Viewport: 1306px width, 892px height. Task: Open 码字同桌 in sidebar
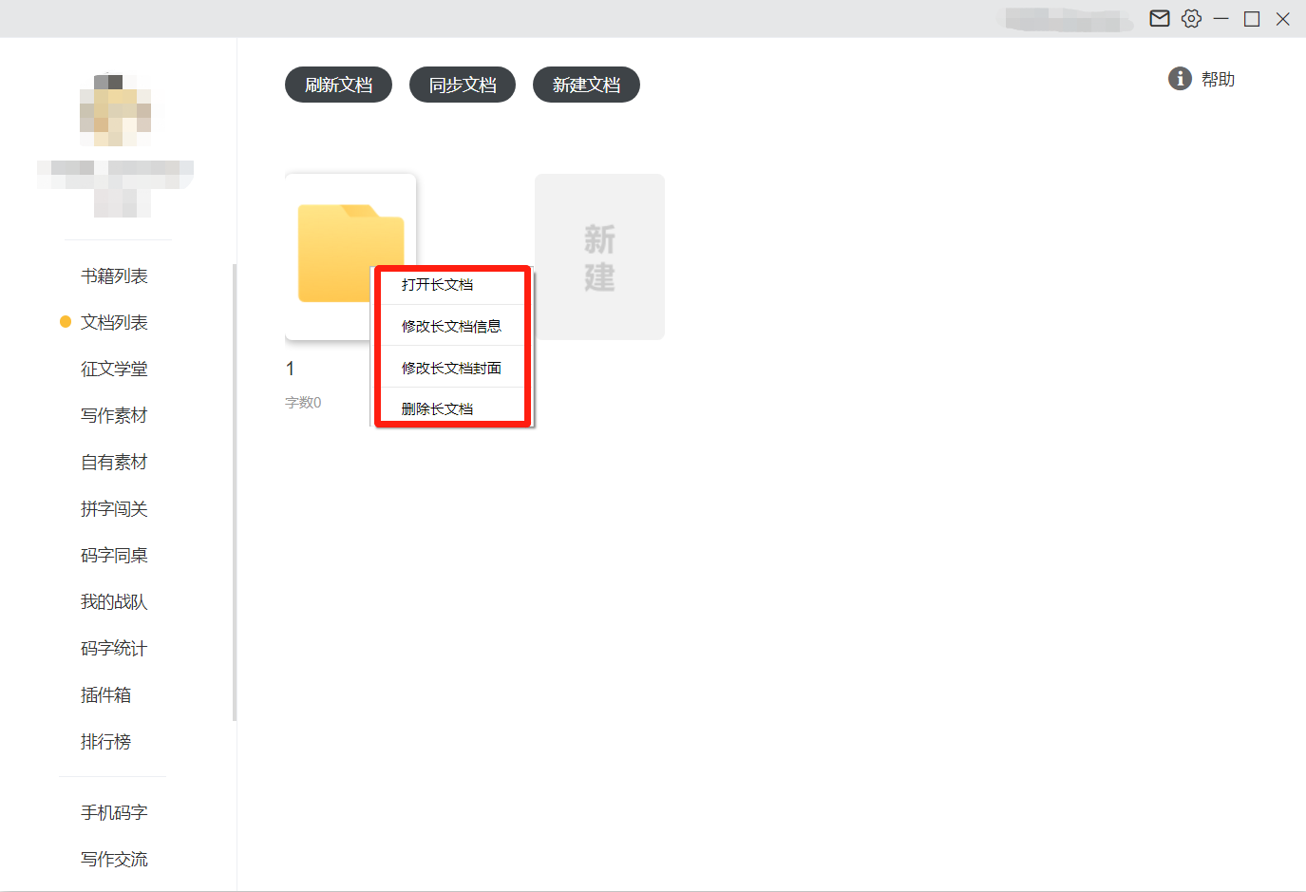[x=114, y=556]
